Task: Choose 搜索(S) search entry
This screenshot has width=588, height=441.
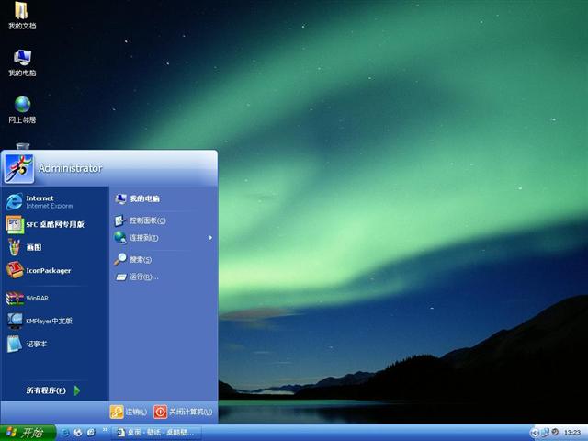Action: pyautogui.click(x=139, y=259)
